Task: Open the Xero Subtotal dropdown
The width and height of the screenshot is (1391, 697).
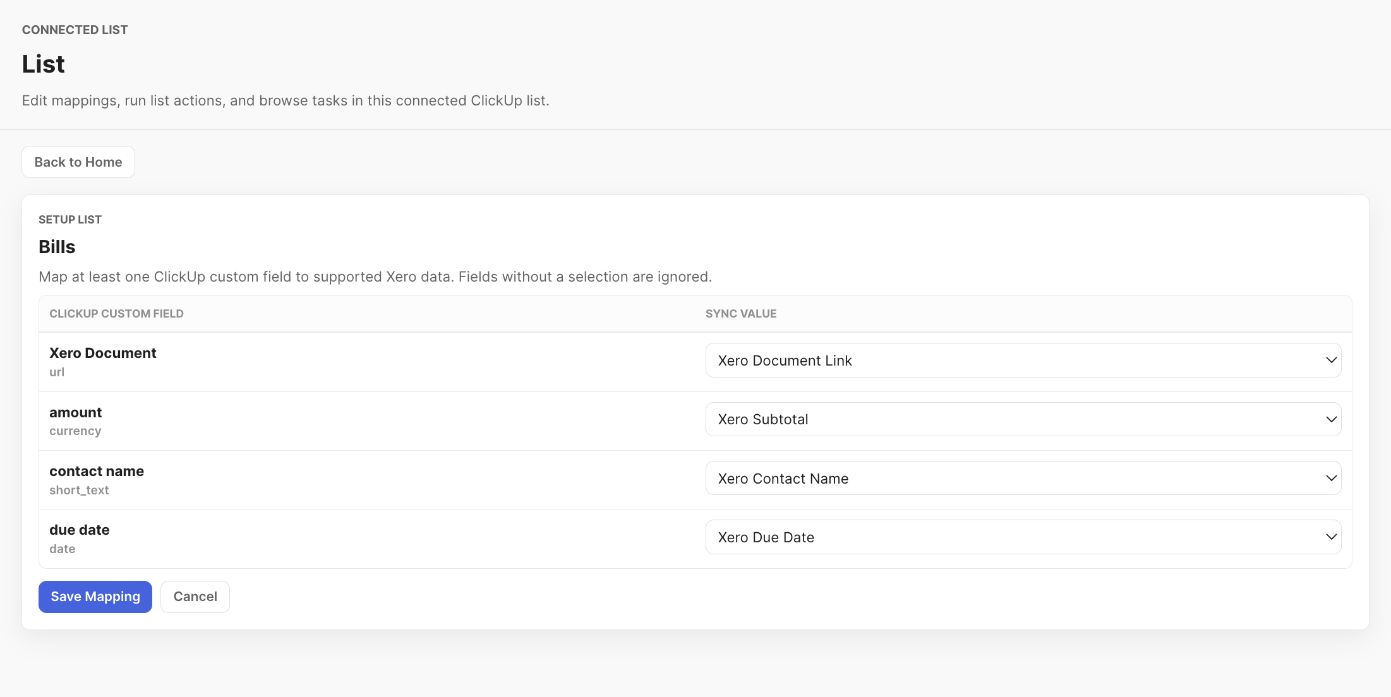Action: click(1023, 419)
